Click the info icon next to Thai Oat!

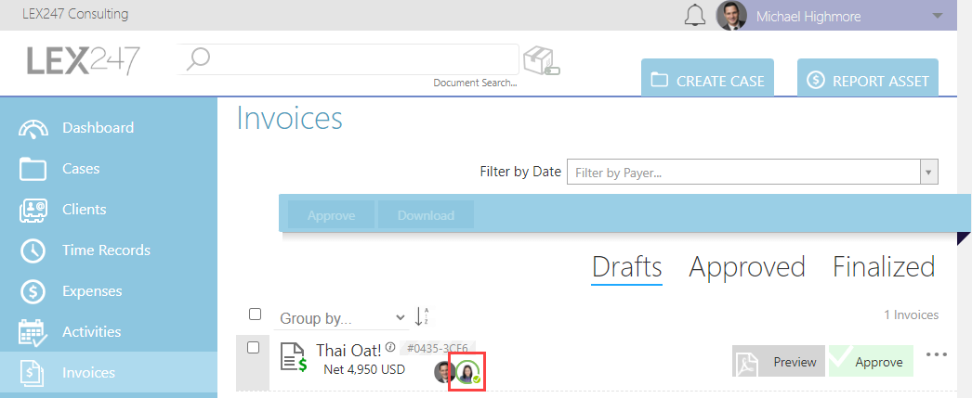390,347
